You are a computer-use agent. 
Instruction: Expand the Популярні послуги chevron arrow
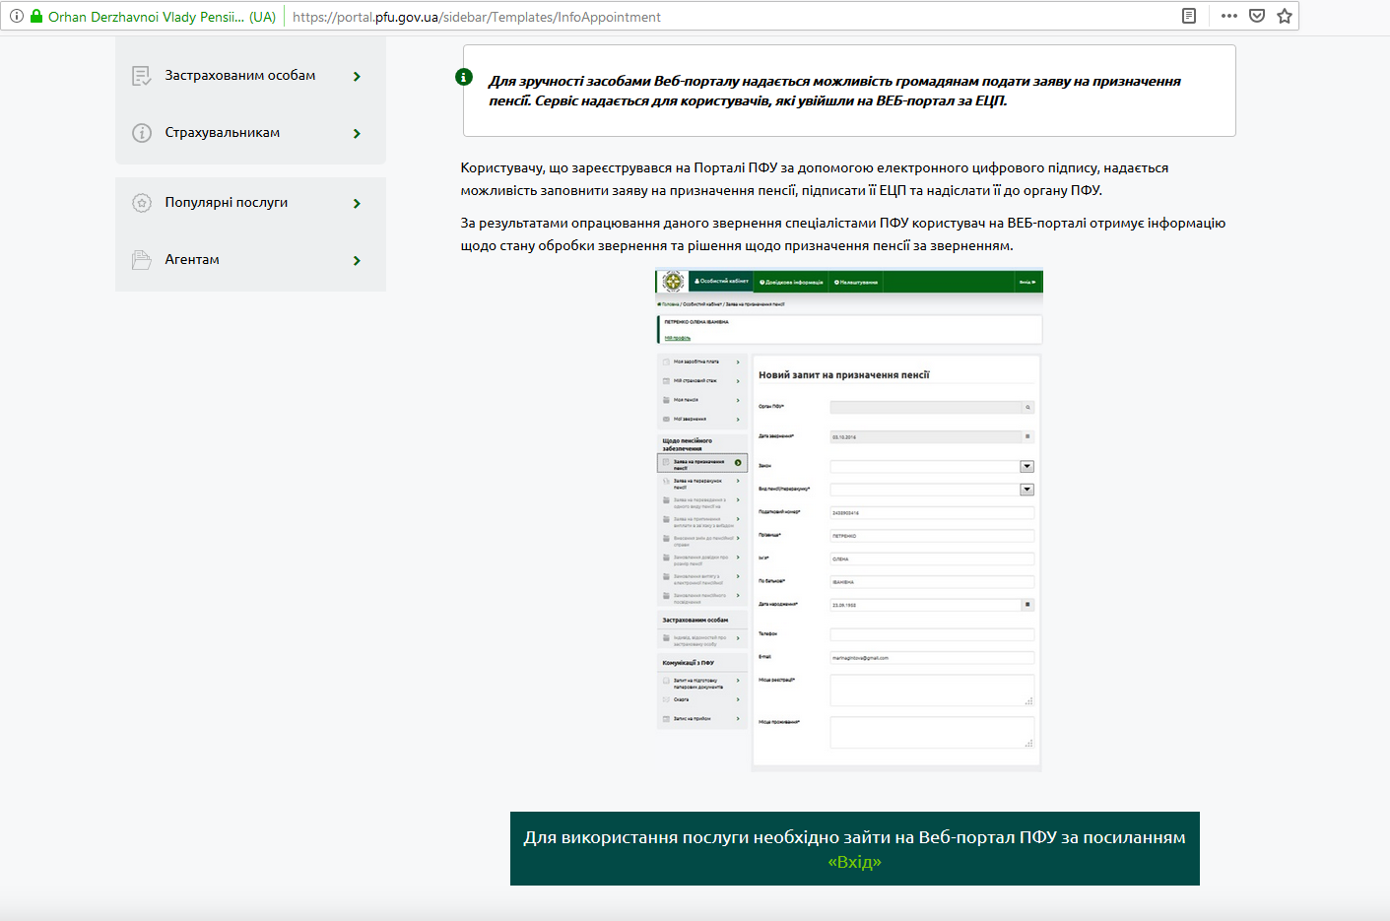[x=357, y=204]
